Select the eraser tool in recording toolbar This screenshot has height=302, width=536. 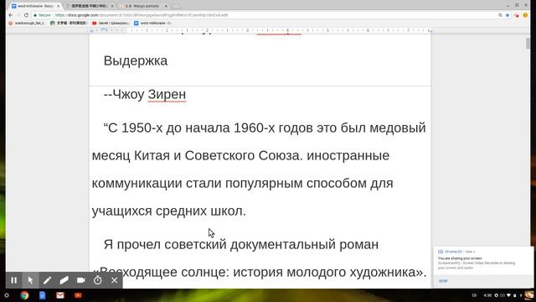(64, 280)
